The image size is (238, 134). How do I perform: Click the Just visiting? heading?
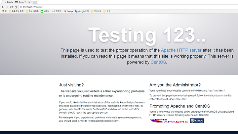[x=71, y=85]
